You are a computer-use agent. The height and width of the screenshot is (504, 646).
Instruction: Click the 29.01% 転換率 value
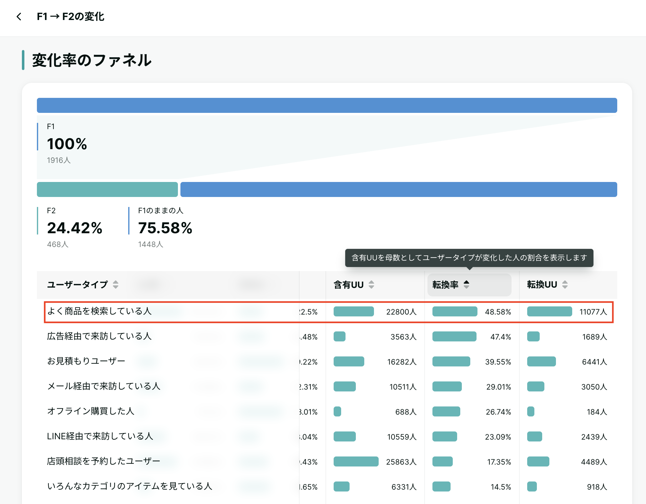coord(499,387)
